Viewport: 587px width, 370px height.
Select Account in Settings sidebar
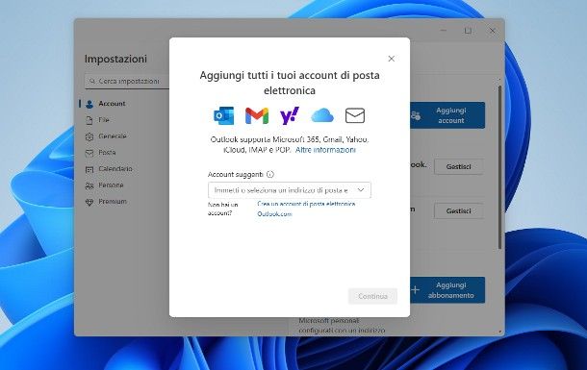pos(112,104)
